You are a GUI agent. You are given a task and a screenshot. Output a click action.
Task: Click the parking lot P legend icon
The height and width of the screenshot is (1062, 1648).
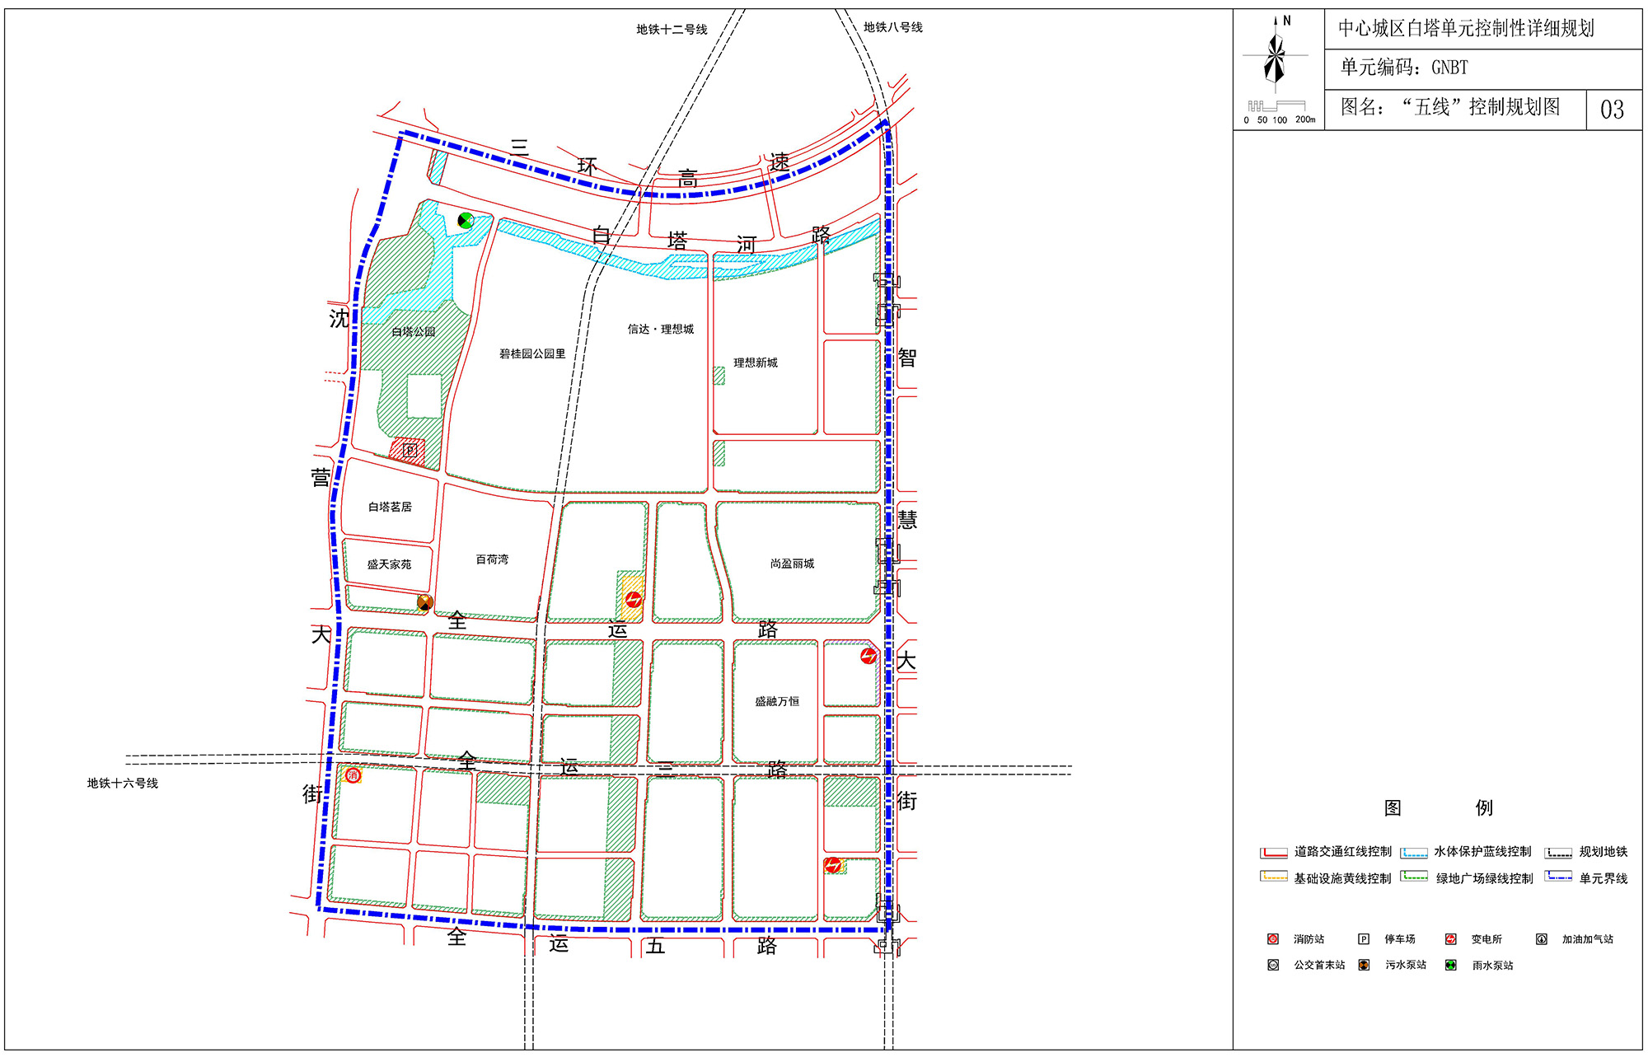(x=1364, y=939)
